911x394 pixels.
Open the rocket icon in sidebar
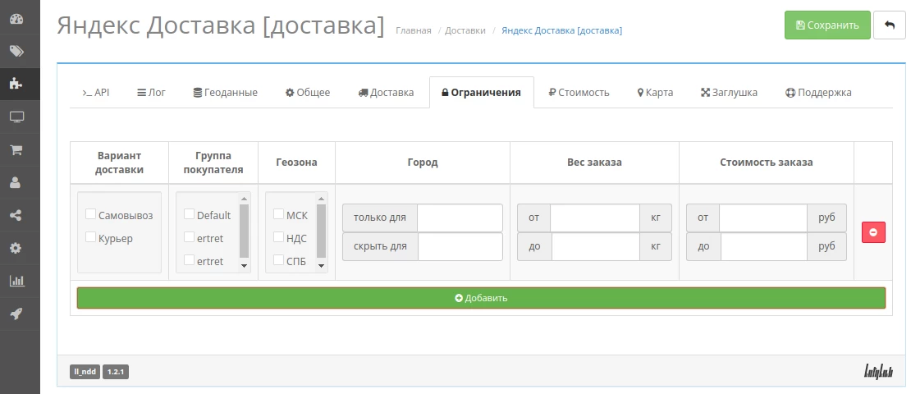pyautogui.click(x=16, y=314)
